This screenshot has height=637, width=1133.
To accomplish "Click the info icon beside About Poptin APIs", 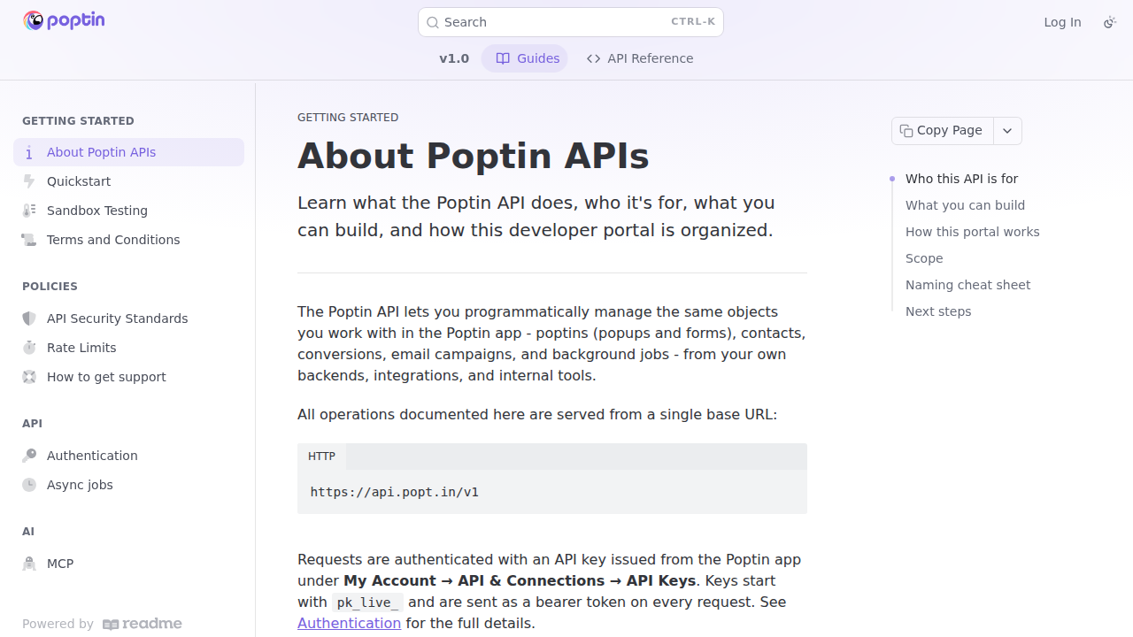I will (29, 152).
